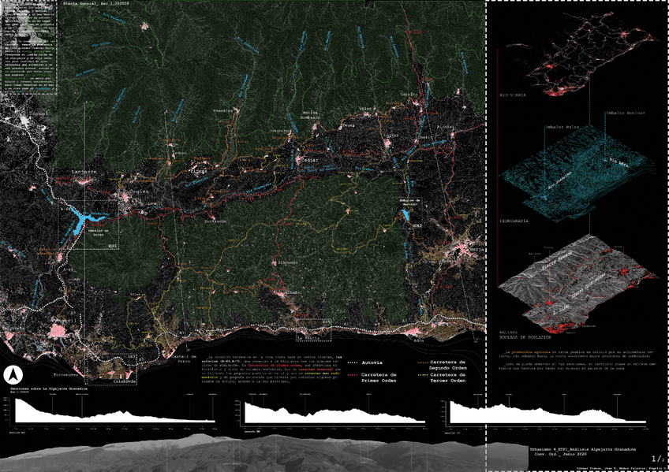Click the 'Sierra Nevada' relief label

coord(557,261)
